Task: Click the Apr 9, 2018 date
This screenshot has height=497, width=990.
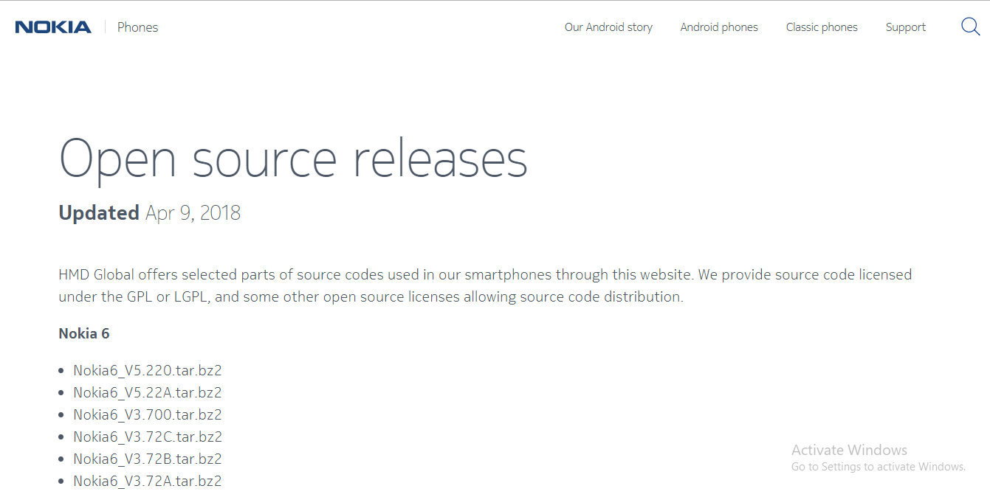Action: pos(193,213)
